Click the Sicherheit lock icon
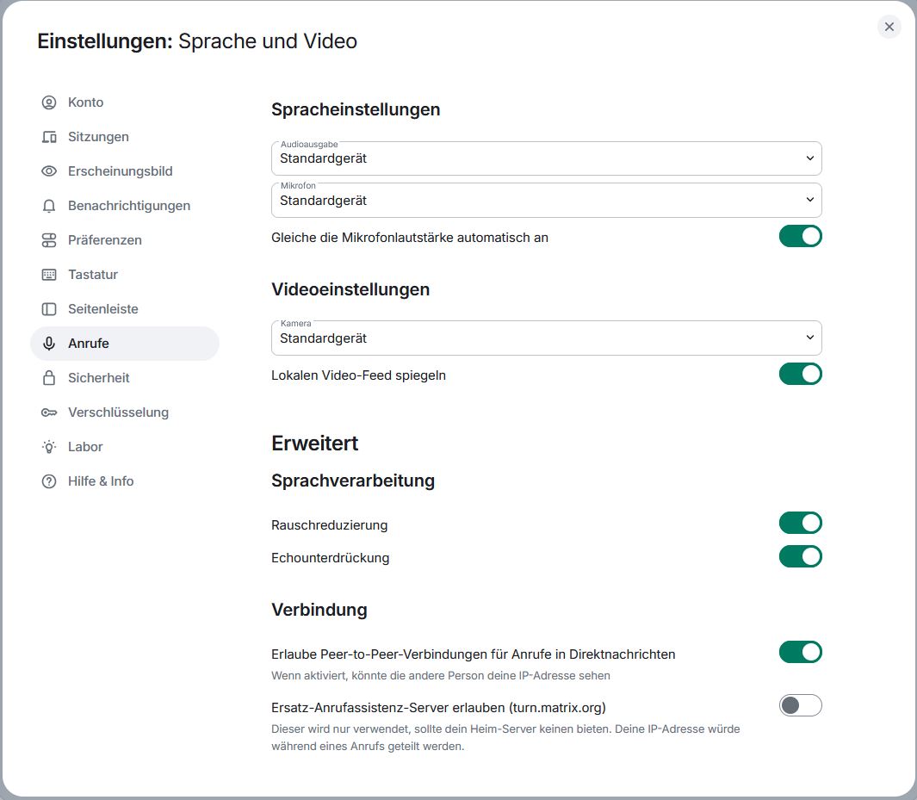The width and height of the screenshot is (917, 800). (49, 378)
